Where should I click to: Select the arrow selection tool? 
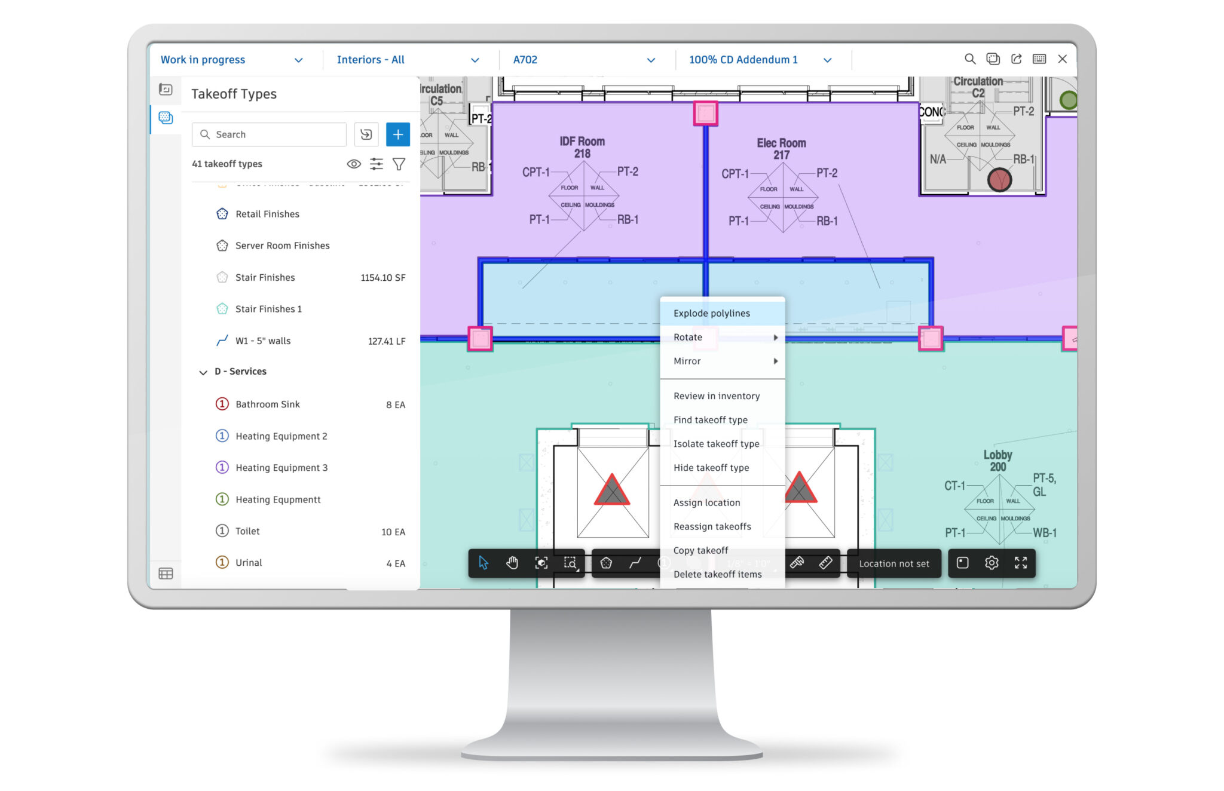(x=484, y=562)
